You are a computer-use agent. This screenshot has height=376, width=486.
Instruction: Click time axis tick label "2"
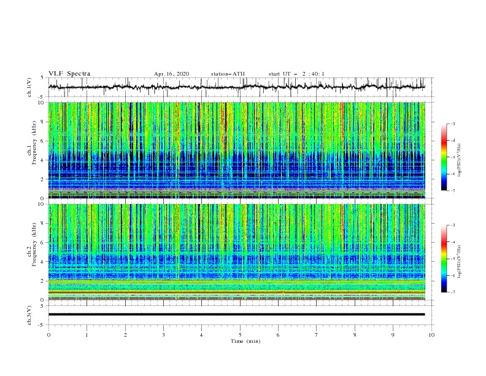click(x=125, y=335)
